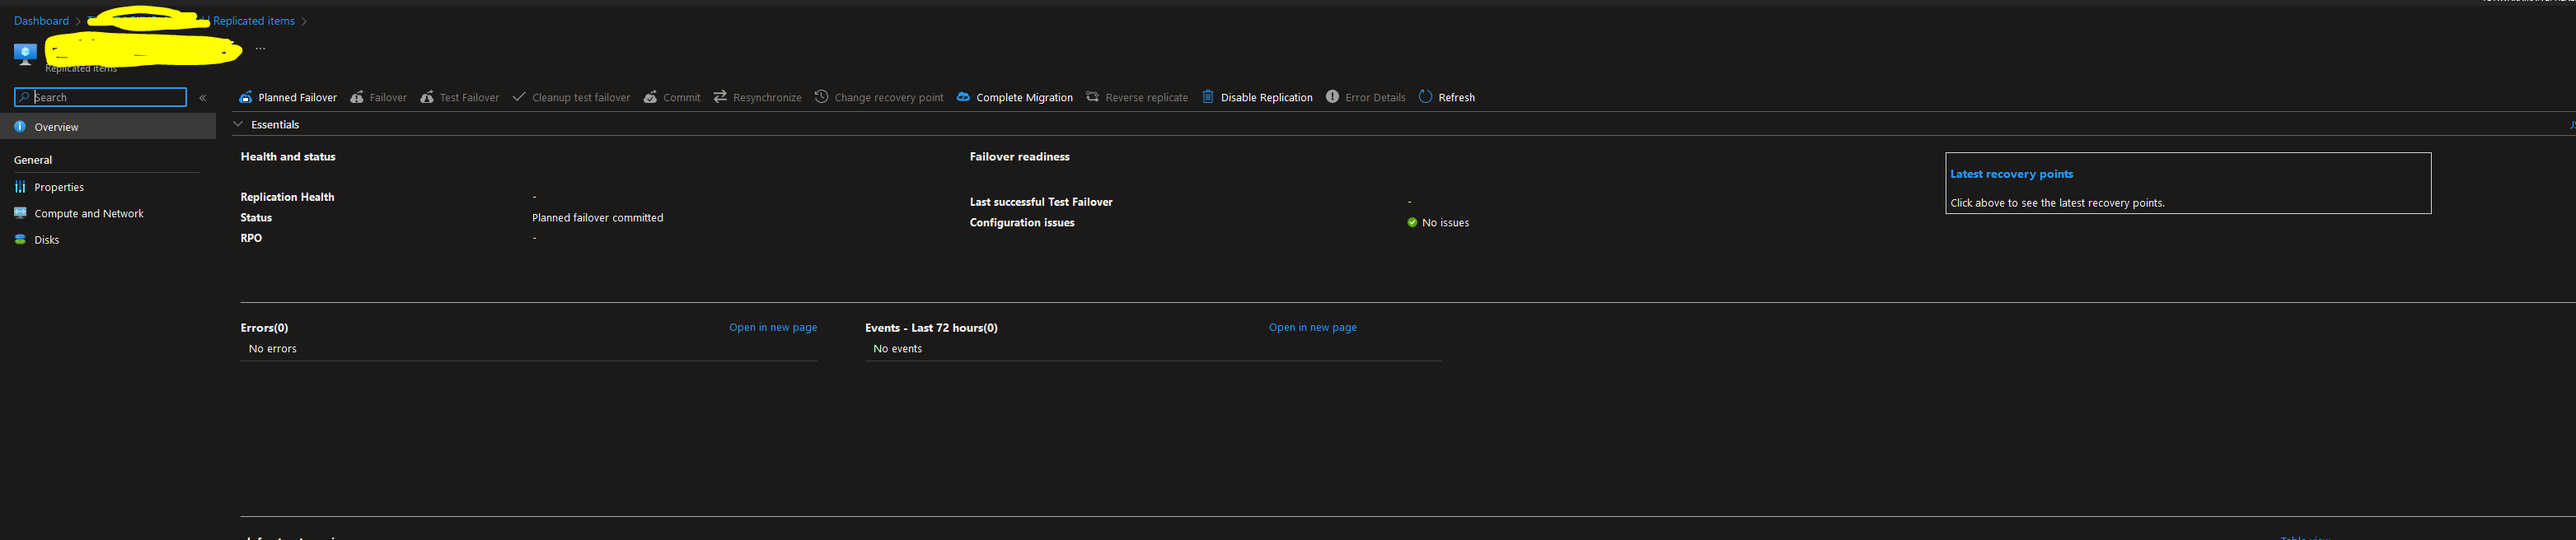Click the Complete Migration cloud icon
The height and width of the screenshot is (540, 2576).
tap(963, 97)
